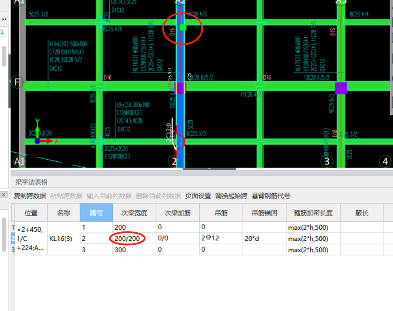This screenshot has height=311, width=393.
Task: Click the 200 次梁宽度 cell in span 1
Action: click(134, 227)
